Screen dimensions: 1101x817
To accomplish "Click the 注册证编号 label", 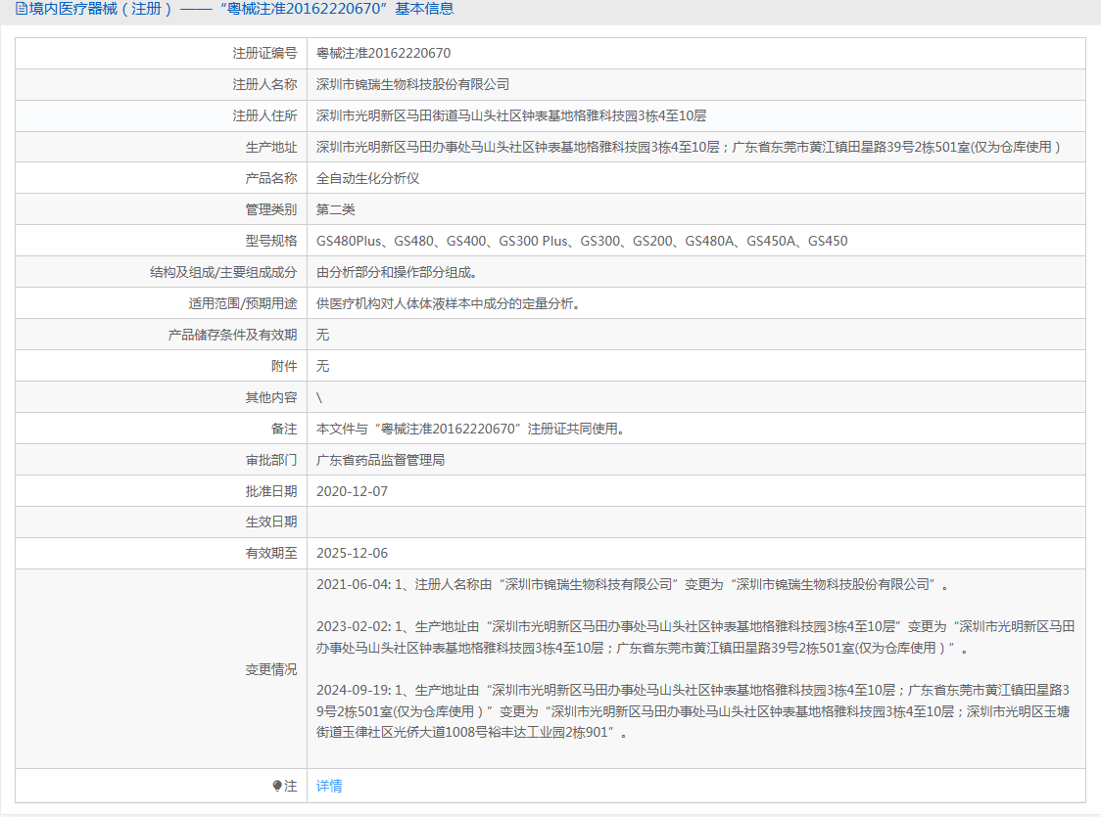I will coord(264,53).
